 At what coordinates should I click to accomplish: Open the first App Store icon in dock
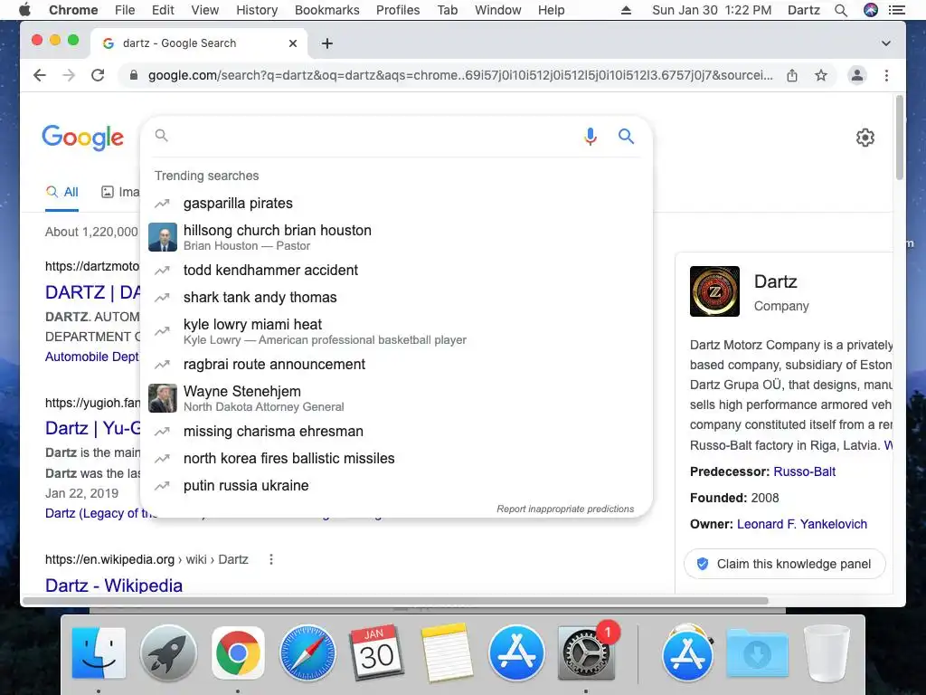(516, 652)
